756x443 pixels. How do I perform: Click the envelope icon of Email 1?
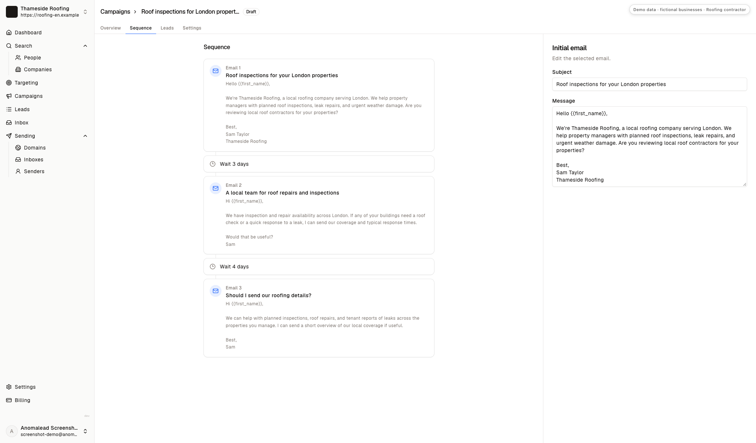pyautogui.click(x=216, y=71)
